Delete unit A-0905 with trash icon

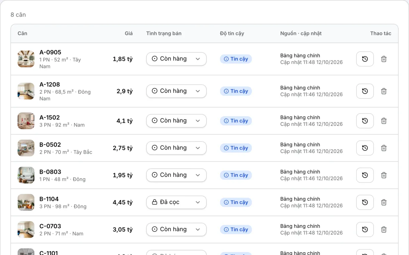pyautogui.click(x=384, y=59)
